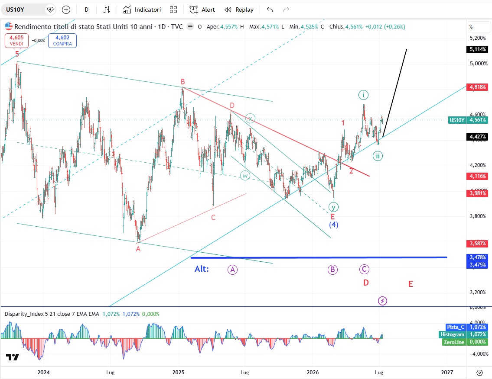Click the Disparity_Index indicator title
This screenshot has height=379, width=492.
click(x=52, y=314)
